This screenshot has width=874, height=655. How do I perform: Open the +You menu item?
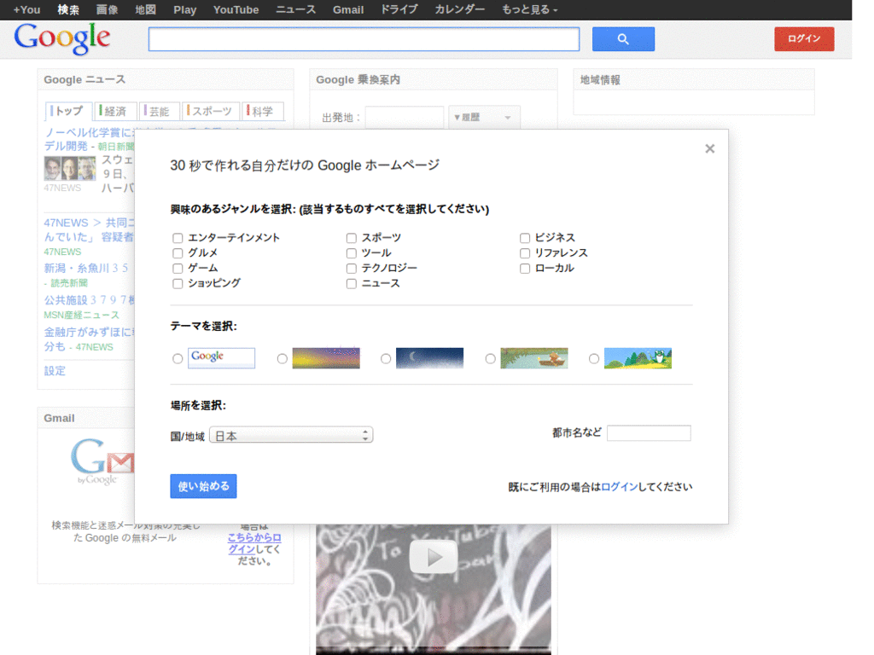tap(26, 9)
